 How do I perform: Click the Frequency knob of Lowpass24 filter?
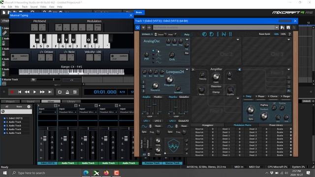coord(169,80)
